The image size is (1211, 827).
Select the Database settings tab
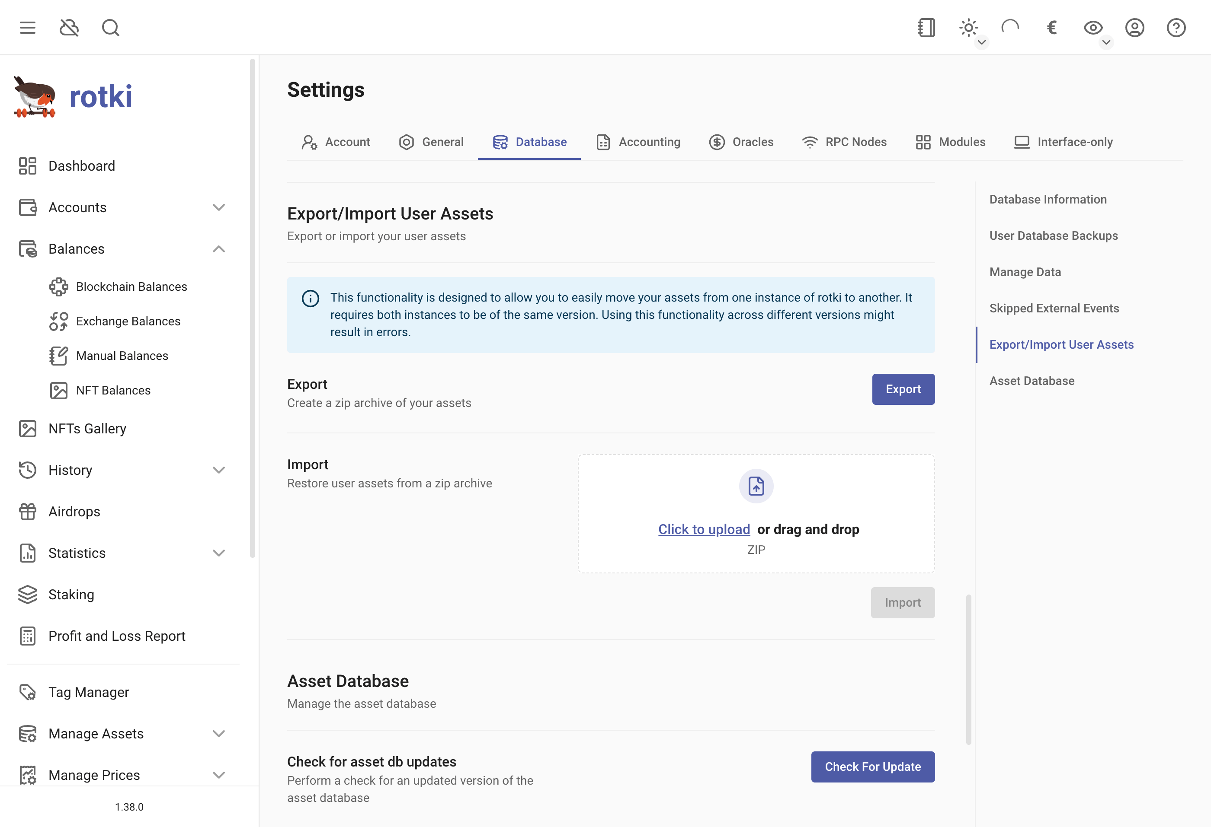coord(529,142)
